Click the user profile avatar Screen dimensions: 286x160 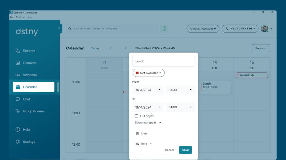click(265, 29)
